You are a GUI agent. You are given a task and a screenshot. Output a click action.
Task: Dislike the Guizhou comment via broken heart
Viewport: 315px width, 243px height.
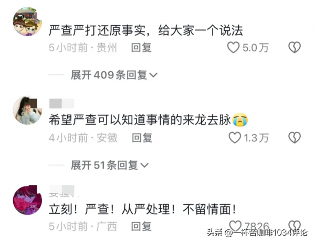[x=295, y=48]
